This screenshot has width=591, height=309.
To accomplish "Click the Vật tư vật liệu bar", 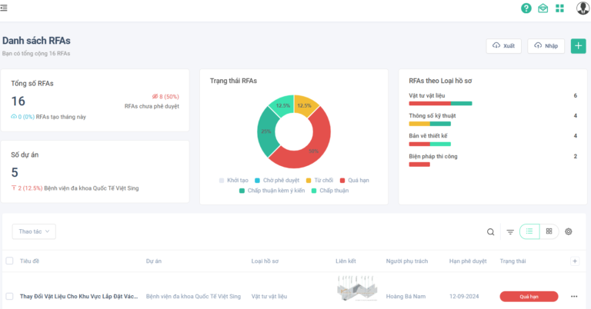I will tap(440, 104).
